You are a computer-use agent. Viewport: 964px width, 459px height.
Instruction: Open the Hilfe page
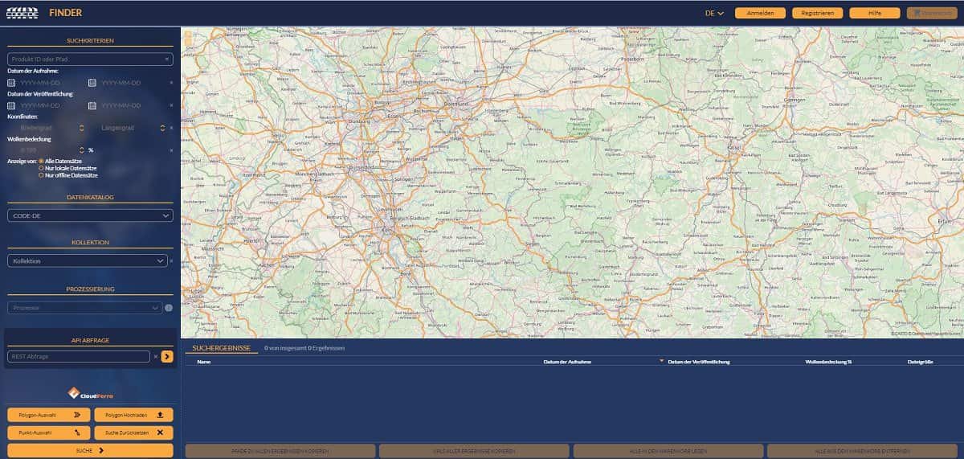point(875,13)
